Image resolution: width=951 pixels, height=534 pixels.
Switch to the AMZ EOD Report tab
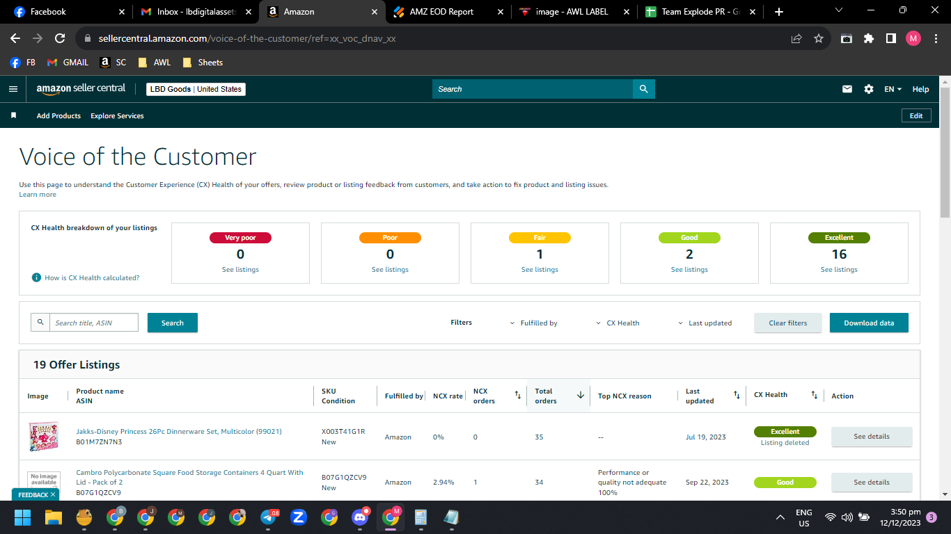click(448, 12)
